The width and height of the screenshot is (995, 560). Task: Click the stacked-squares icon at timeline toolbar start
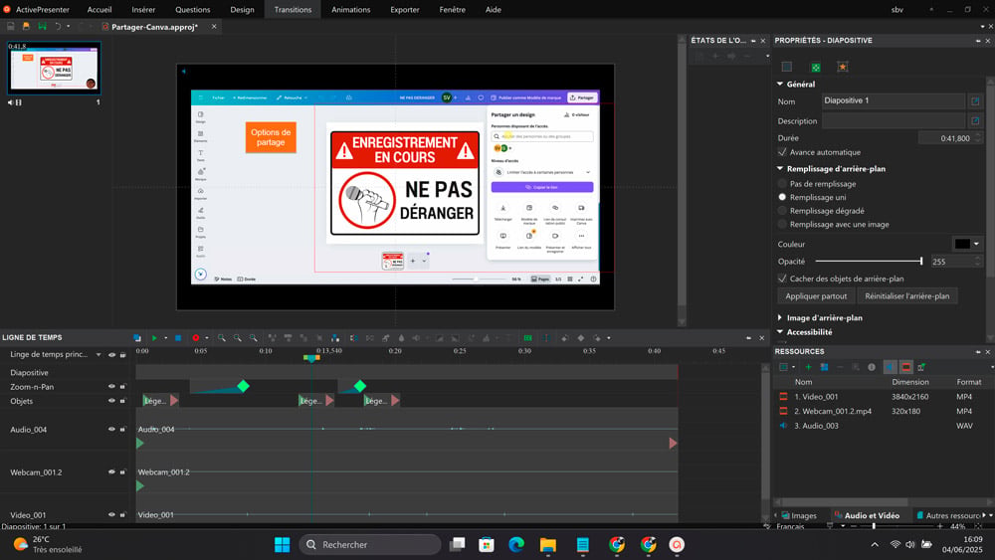[x=137, y=338]
